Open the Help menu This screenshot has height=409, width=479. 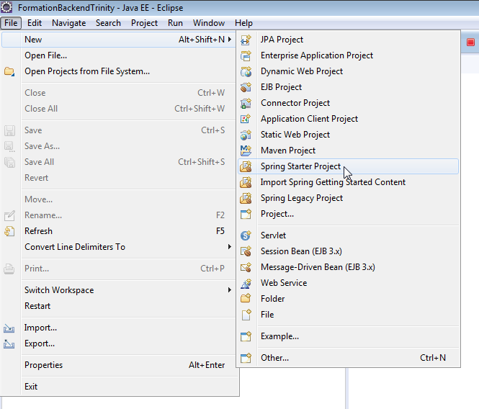[x=243, y=23]
